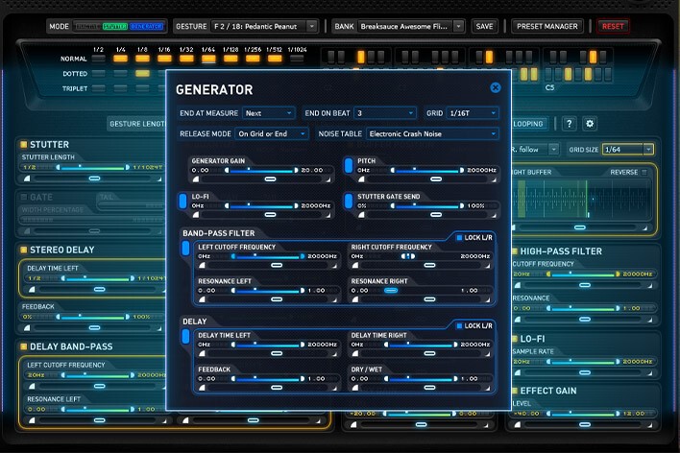Toggle the Delay section power button
Screen dimensions: 680x453
[x=185, y=336]
